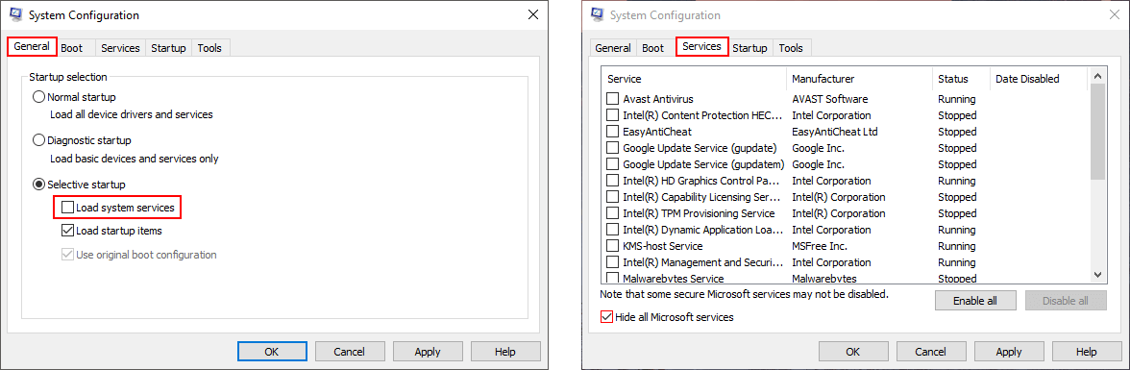1130x370 pixels.
Task: Check the KMS-host Service box
Action: pos(613,246)
